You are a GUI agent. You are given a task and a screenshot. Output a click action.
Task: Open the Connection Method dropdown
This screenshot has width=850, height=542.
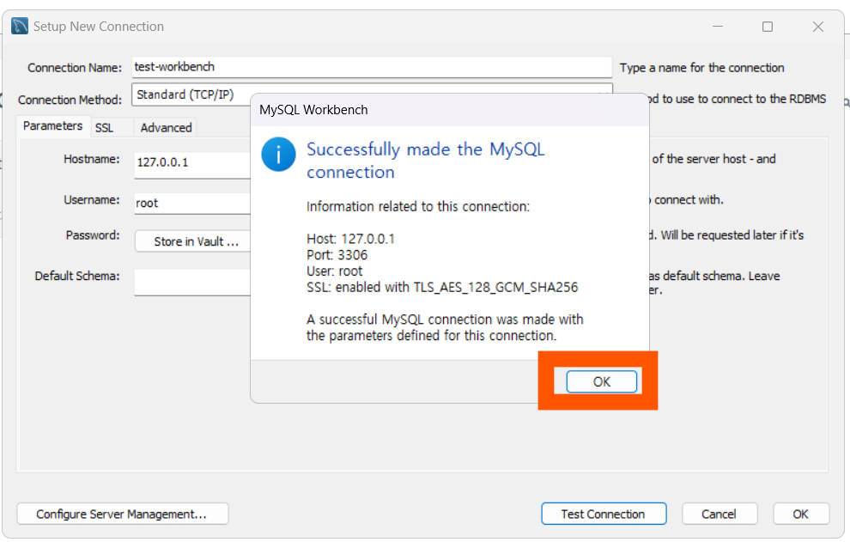coord(372,94)
